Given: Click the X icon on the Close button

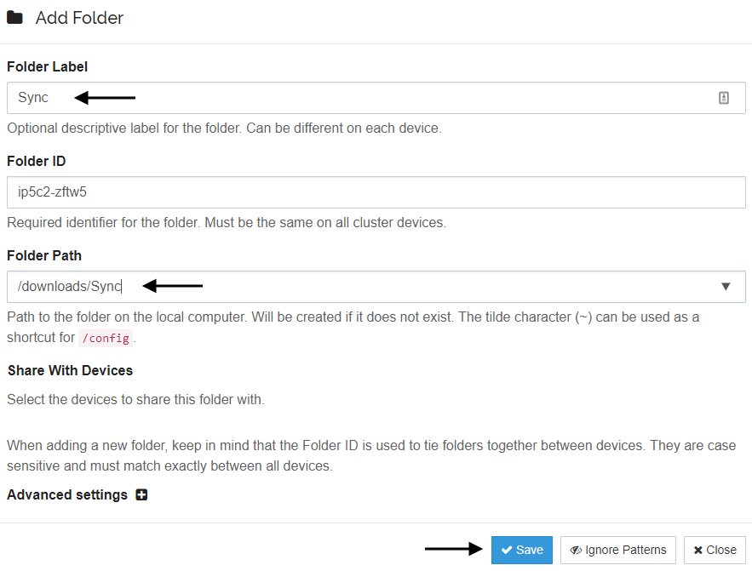Looking at the screenshot, I should tap(698, 550).
